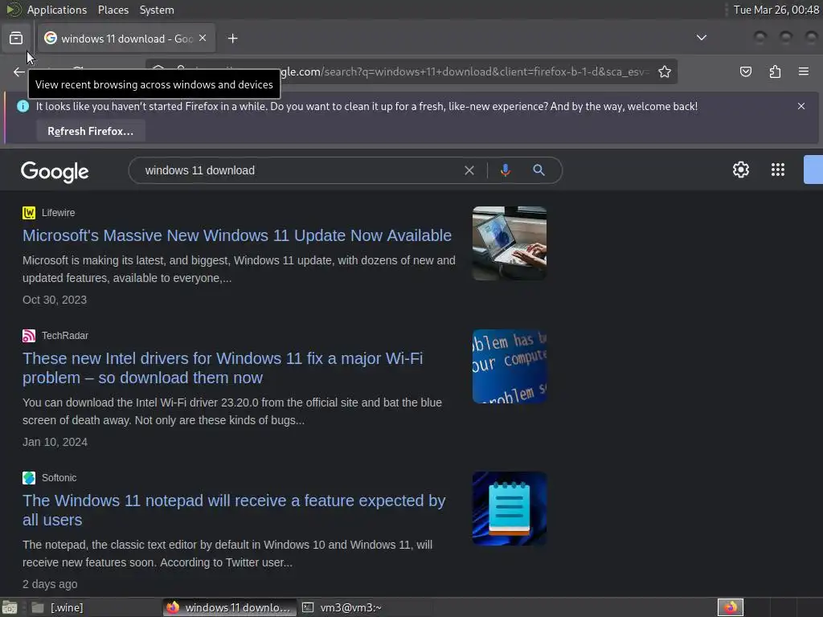823x617 pixels.
Task: Open Firefox View recent browsing icon
Action: click(16, 39)
